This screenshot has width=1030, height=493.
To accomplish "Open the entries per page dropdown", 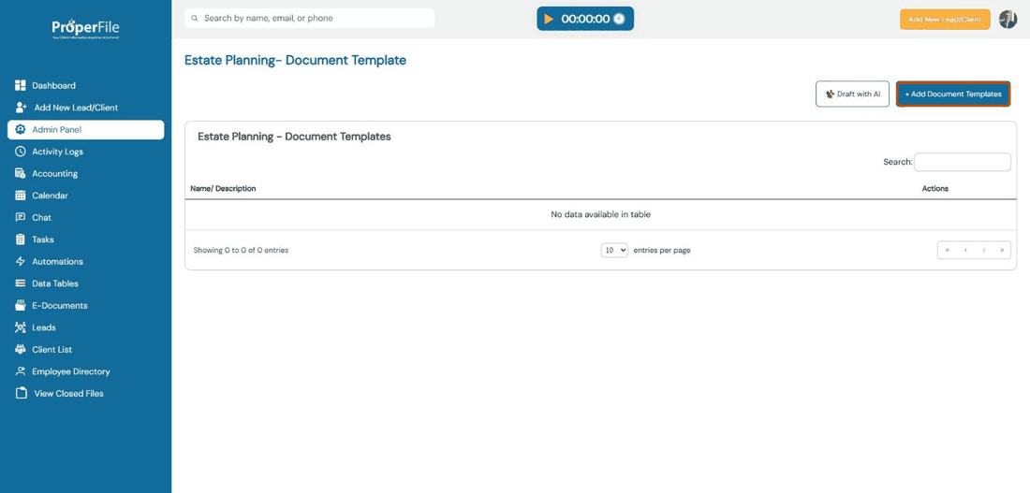I will 614,250.
